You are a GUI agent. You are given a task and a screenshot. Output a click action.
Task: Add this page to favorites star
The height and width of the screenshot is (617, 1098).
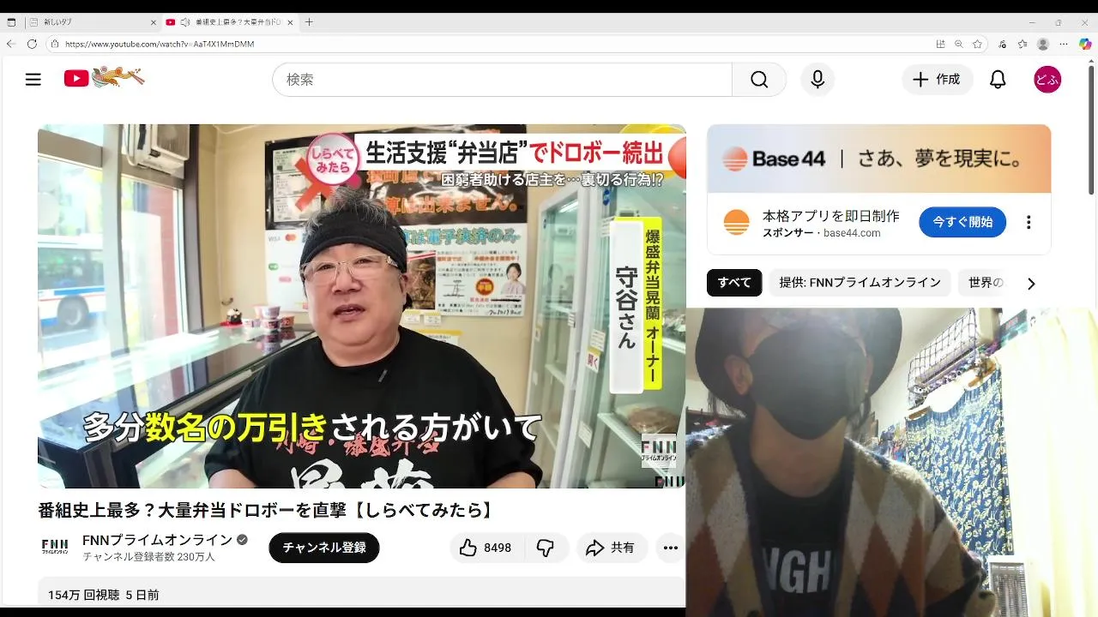pyautogui.click(x=977, y=44)
